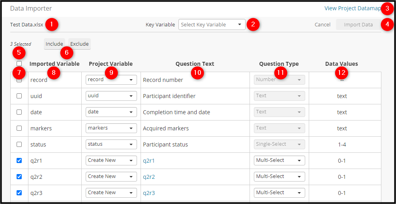Image resolution: width=396 pixels, height=204 pixels.
Task: Click the 1-4 data value for status
Action: click(x=342, y=145)
